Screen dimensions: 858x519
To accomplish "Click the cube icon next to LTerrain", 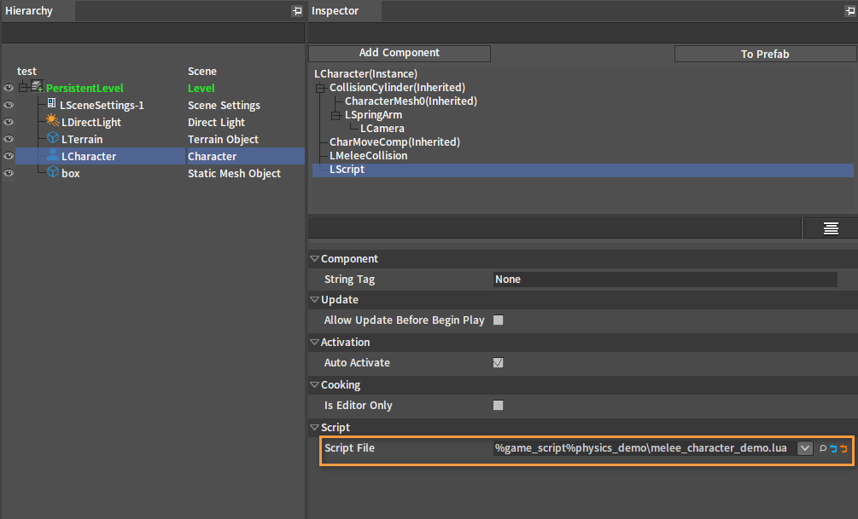I will click(53, 138).
